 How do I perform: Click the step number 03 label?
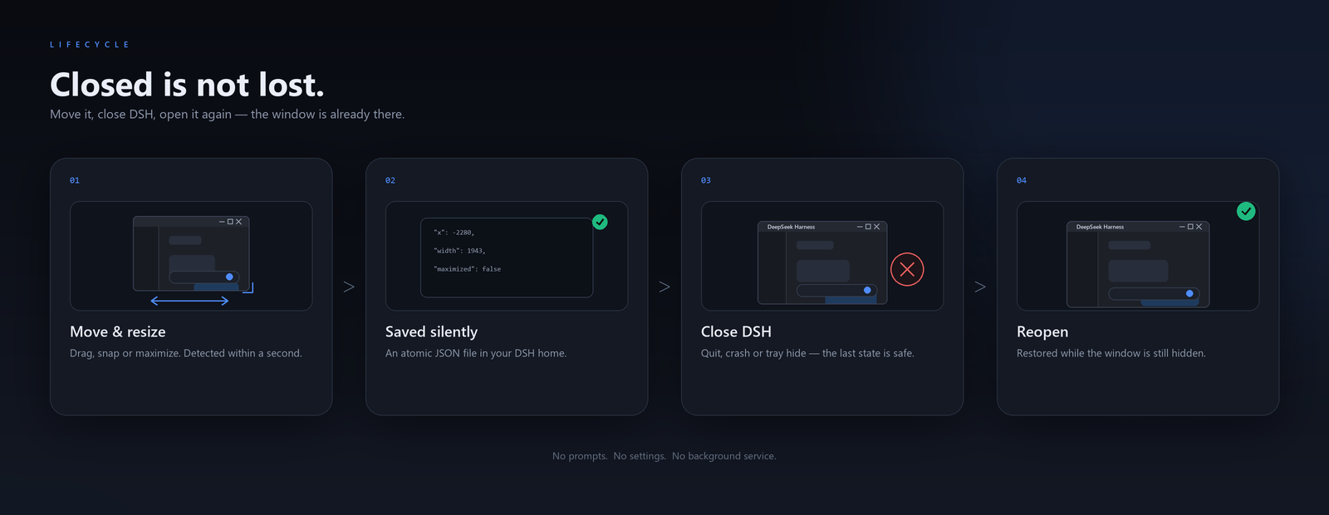[706, 180]
